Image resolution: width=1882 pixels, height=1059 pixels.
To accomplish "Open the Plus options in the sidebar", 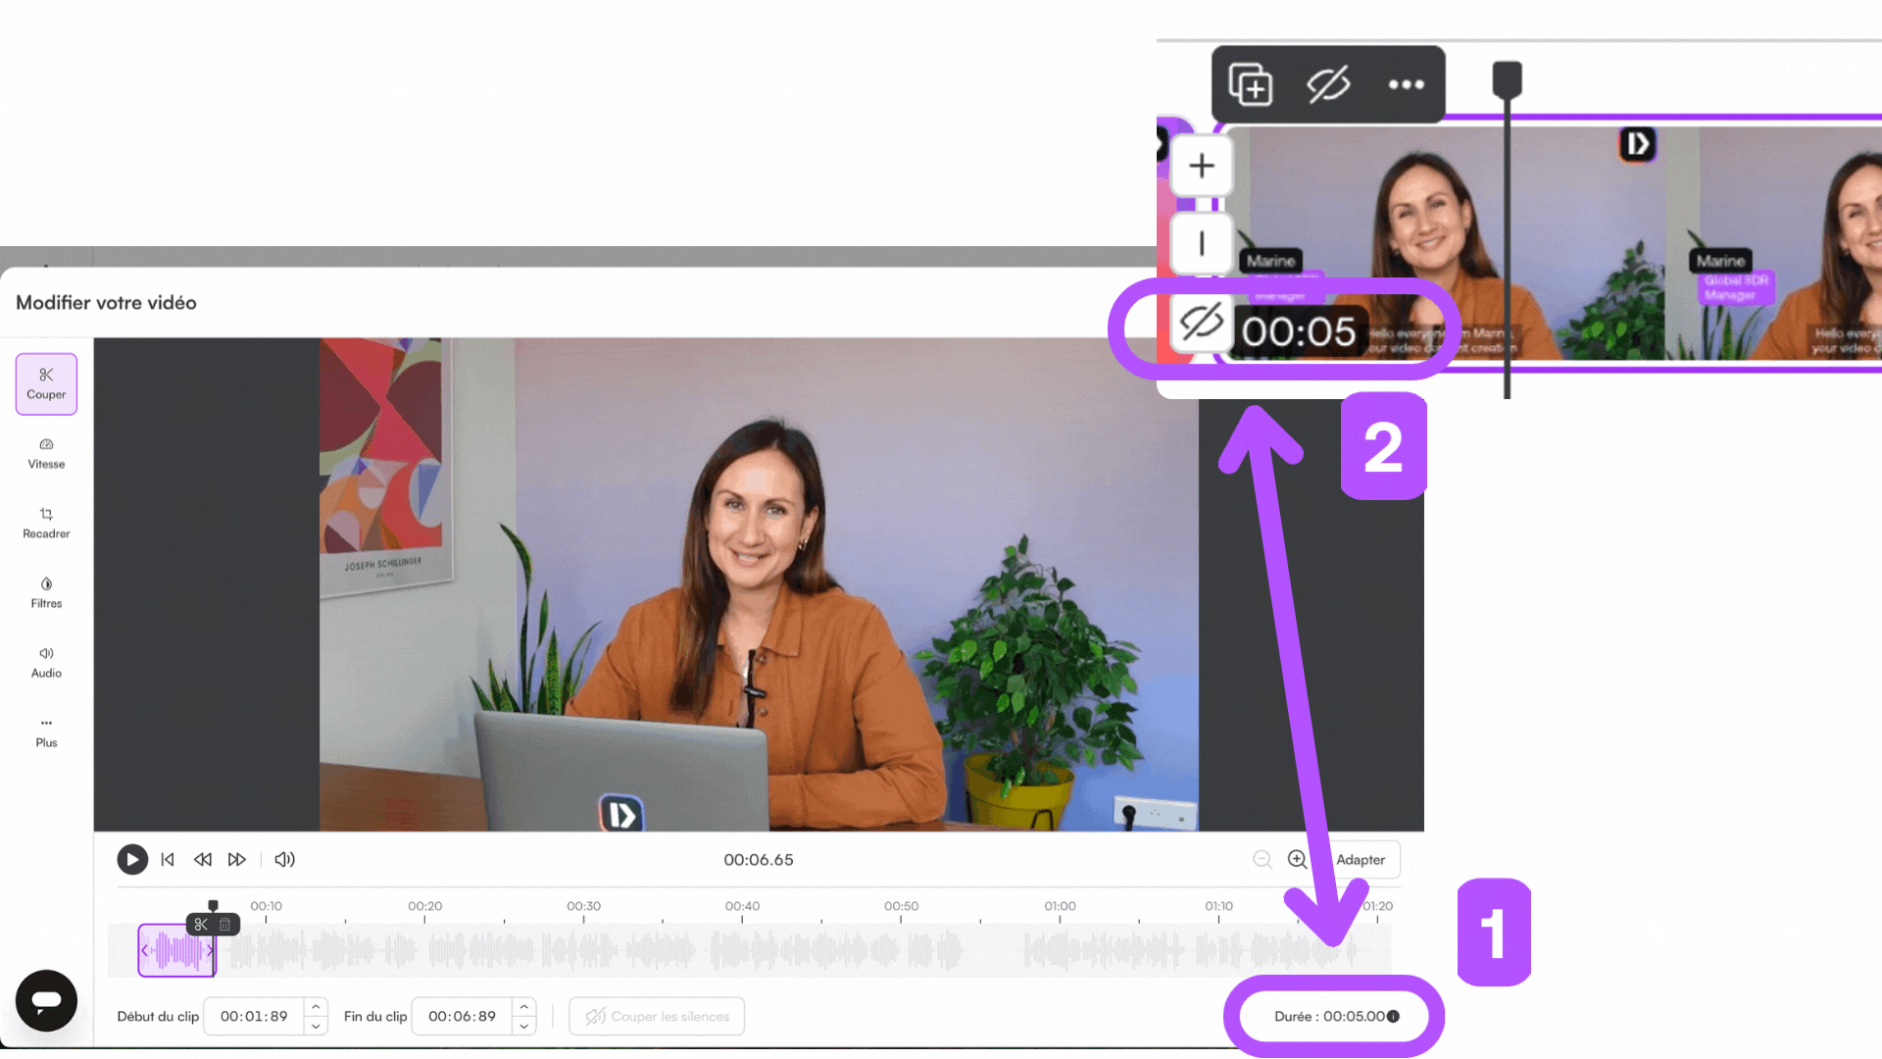I will [45, 731].
